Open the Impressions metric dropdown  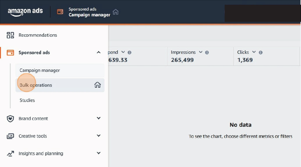[x=200, y=52]
